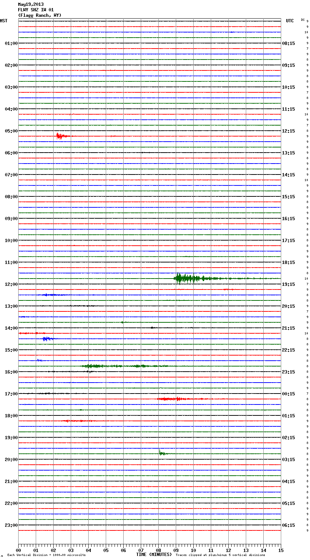Click the date label May19,2013
This screenshot has height=560, width=310.
[31, 4]
